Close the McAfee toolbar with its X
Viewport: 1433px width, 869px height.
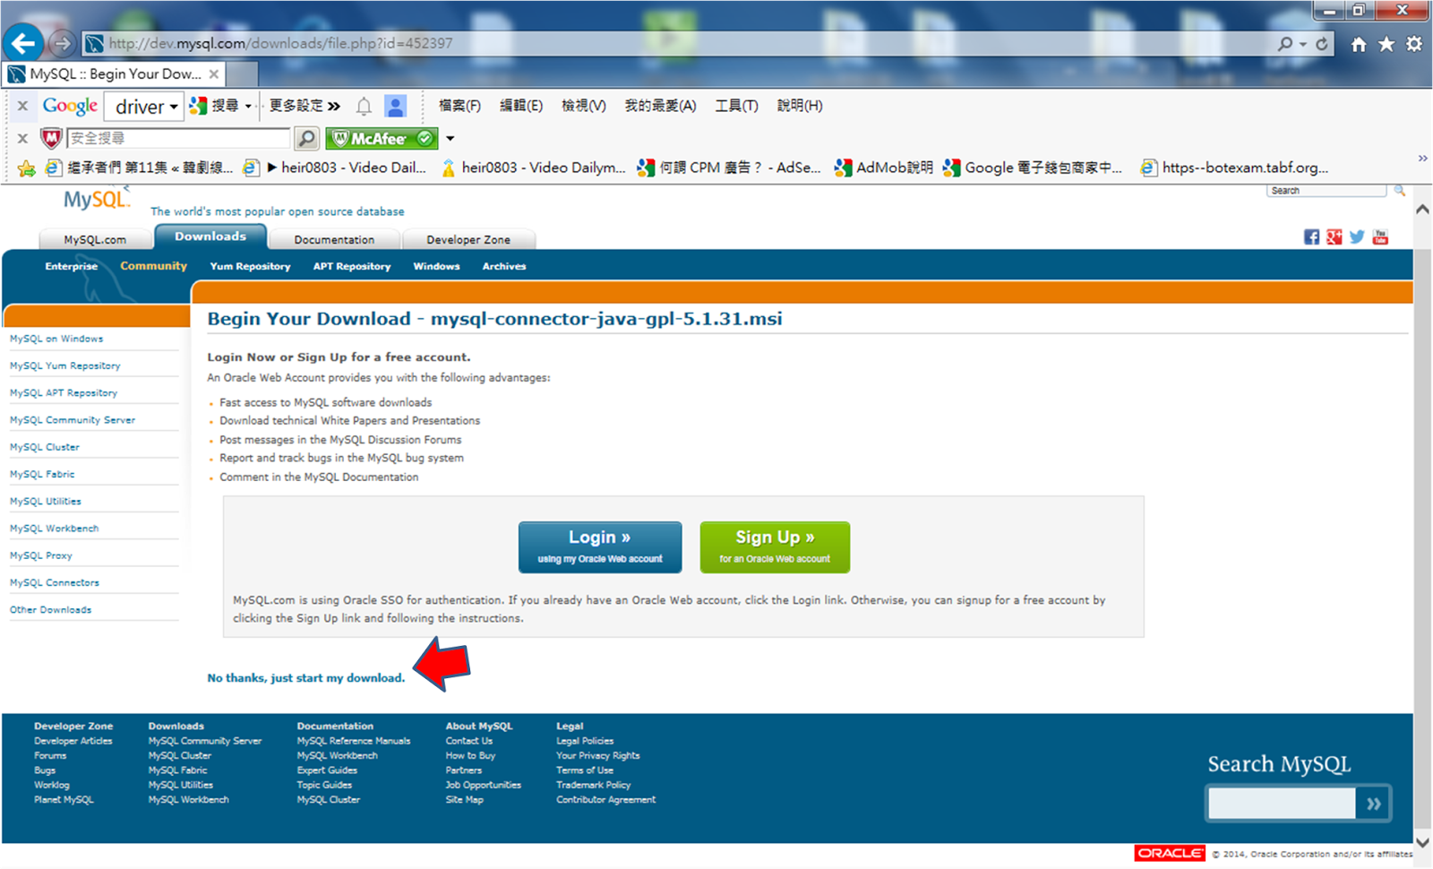[22, 138]
